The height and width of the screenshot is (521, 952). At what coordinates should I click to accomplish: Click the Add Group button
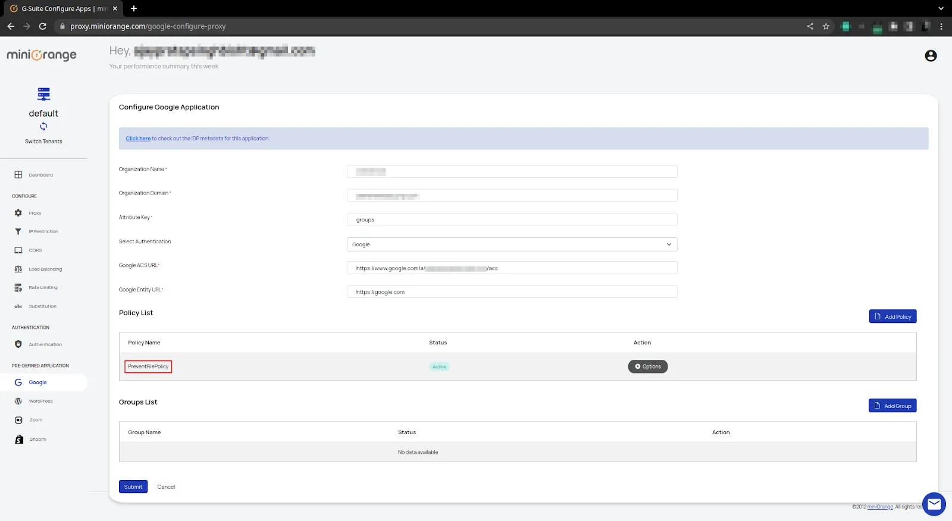coord(892,406)
